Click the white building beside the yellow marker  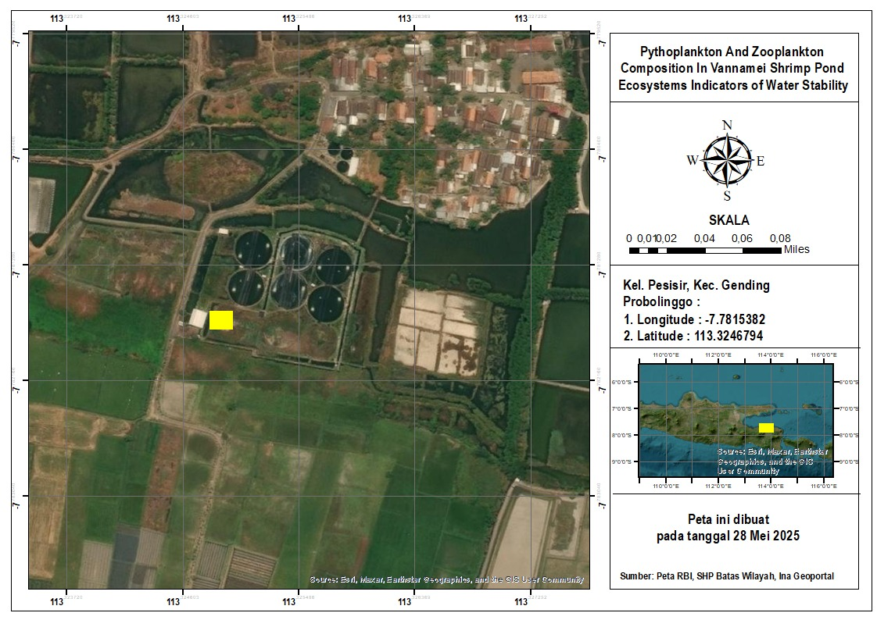(197, 319)
